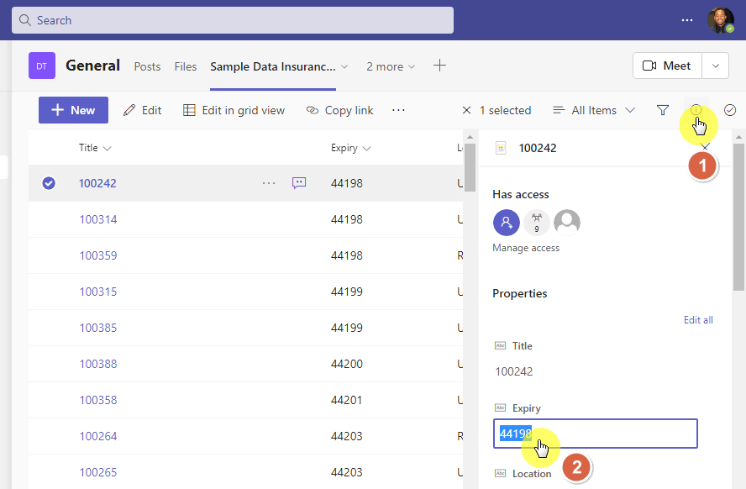Uncheck the selected row 100242 checkbox
Viewport: 746px width, 489px height.
pos(49,183)
